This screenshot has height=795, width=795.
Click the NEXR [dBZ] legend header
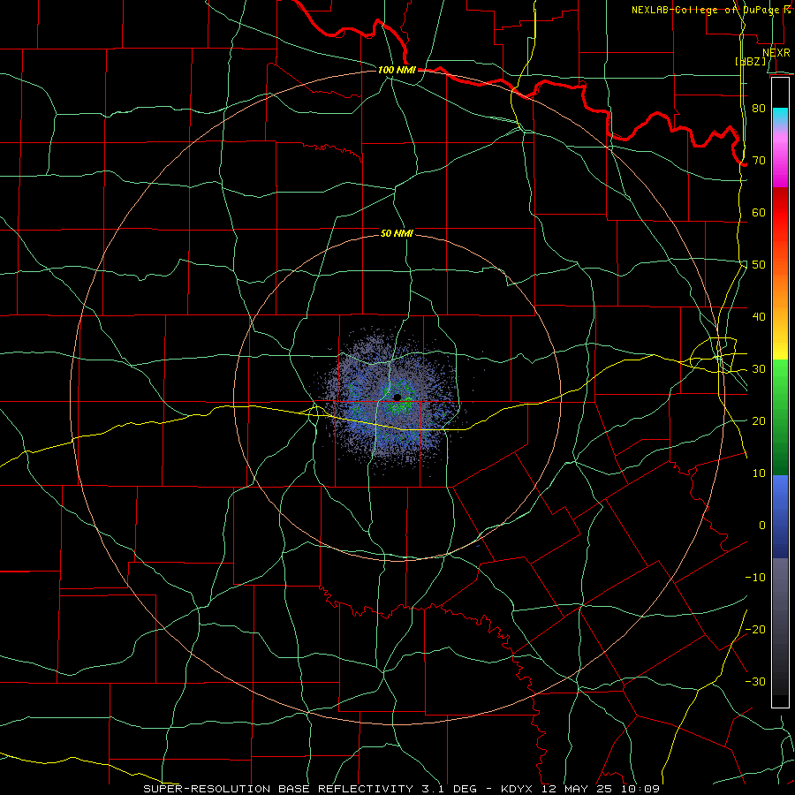click(x=762, y=57)
